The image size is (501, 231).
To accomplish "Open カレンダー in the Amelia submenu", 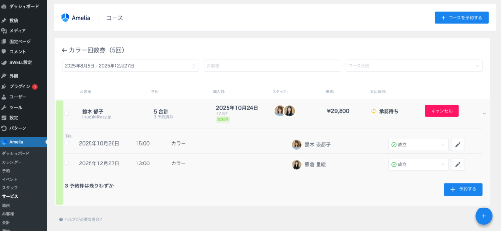I will pos(12,162).
